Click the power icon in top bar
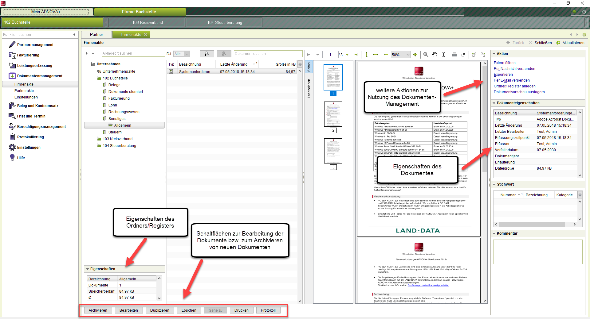 point(584,12)
